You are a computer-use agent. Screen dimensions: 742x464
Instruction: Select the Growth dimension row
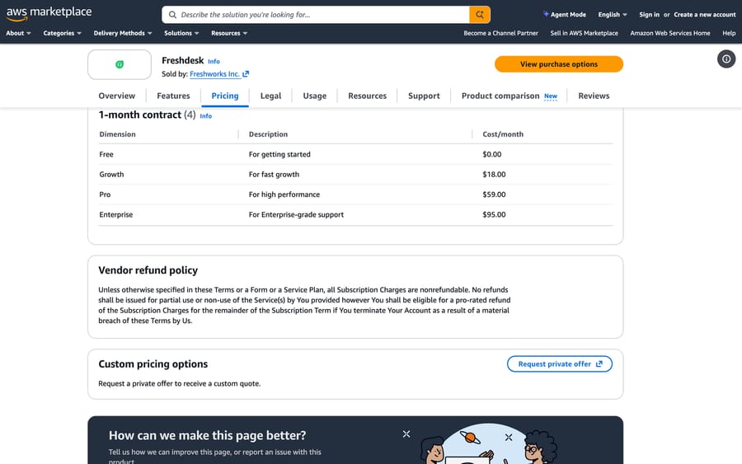point(355,174)
